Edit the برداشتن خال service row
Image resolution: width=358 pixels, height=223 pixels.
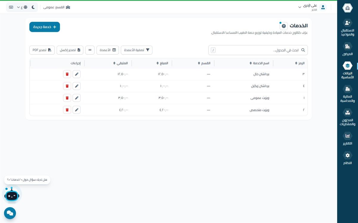[x=77, y=74]
